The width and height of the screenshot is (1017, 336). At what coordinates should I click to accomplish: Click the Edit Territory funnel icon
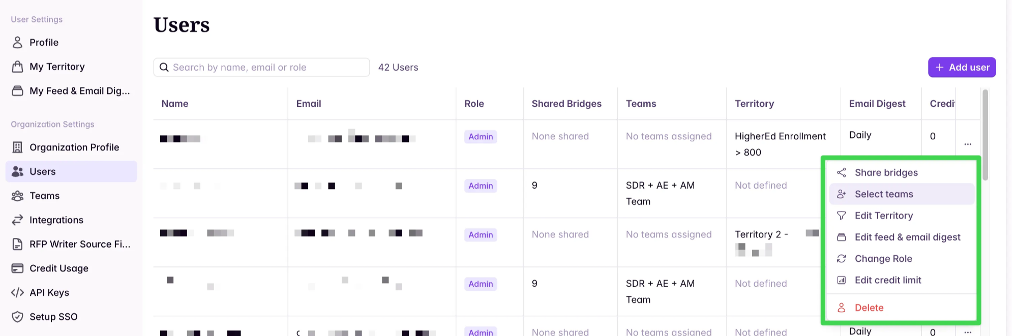[x=842, y=216]
